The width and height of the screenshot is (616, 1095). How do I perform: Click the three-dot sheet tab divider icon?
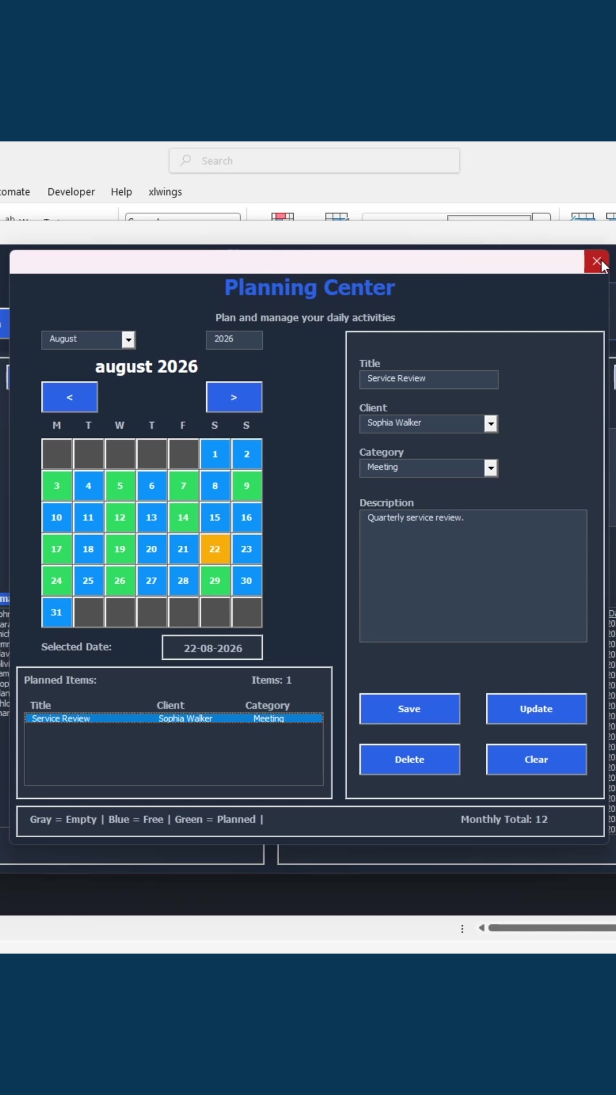462,928
